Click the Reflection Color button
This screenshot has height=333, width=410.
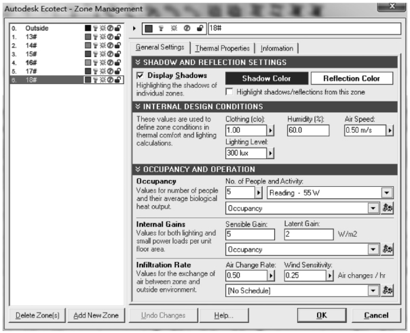[352, 79]
